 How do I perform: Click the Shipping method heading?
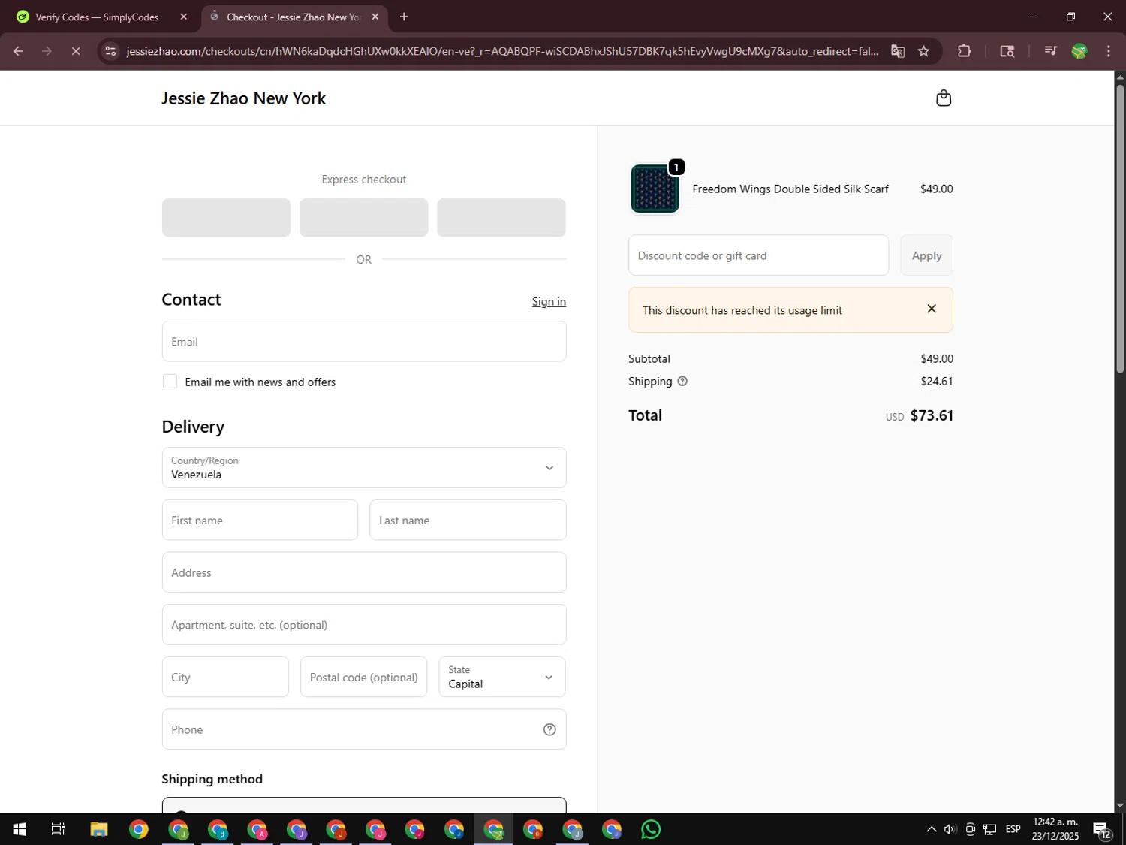(x=212, y=779)
